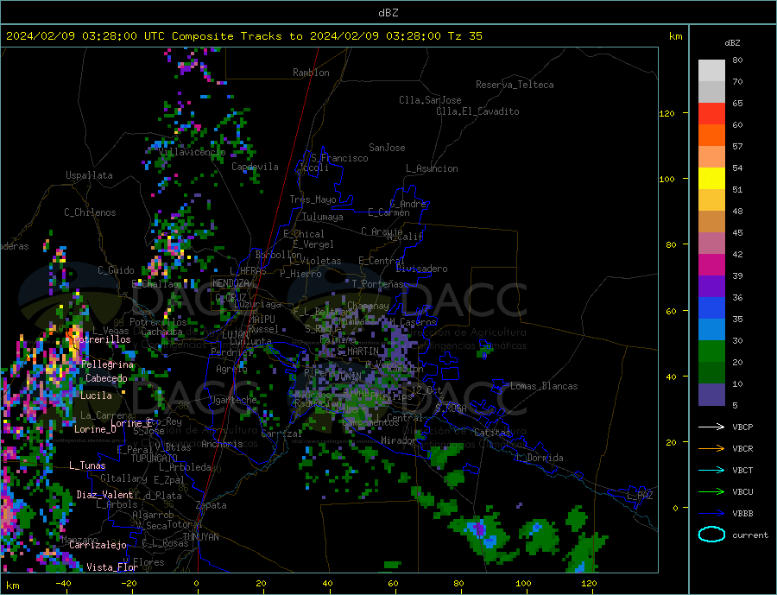
Task: Pick the bright yellow 51-54 dBZ color band
Action: point(711,179)
